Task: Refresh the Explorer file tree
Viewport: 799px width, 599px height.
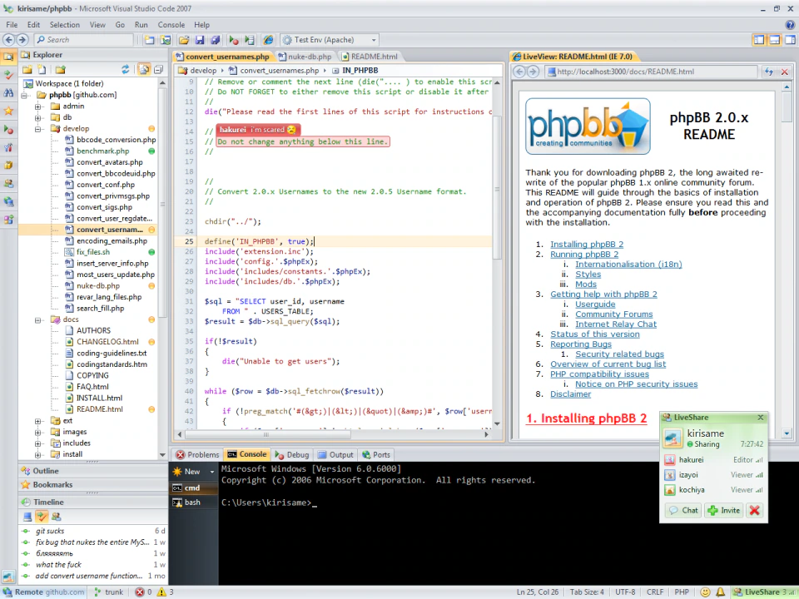Action: coord(126,69)
